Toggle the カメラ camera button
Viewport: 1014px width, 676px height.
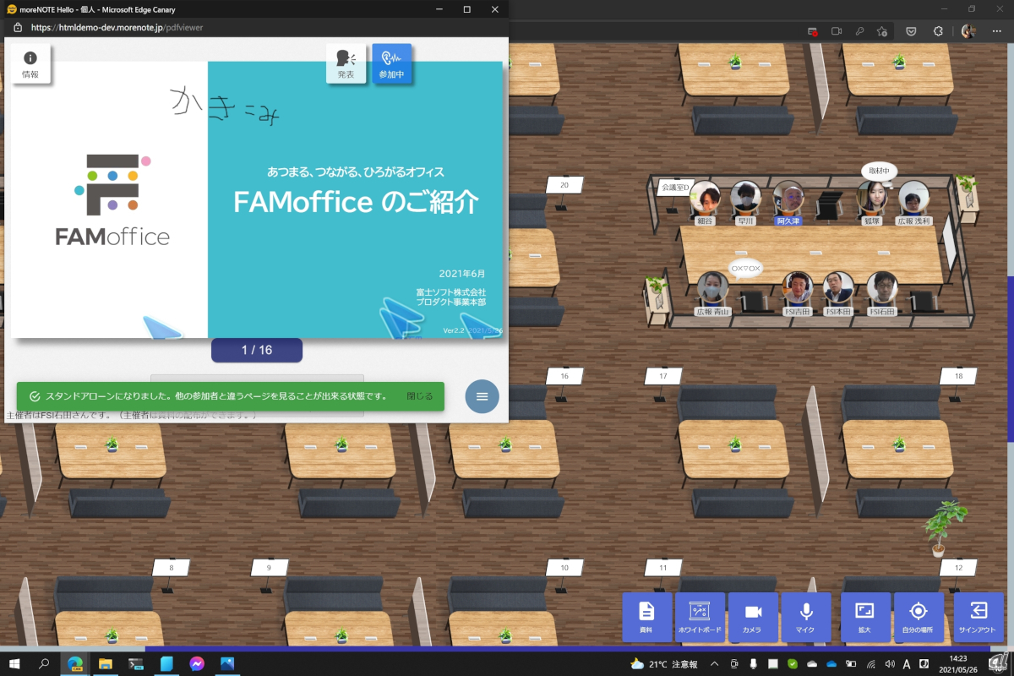(752, 617)
